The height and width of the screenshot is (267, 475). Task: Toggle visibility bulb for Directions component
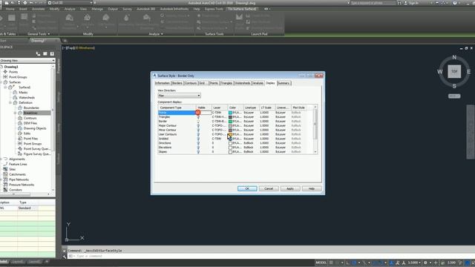(x=198, y=143)
